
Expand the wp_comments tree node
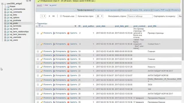(5, 12)
